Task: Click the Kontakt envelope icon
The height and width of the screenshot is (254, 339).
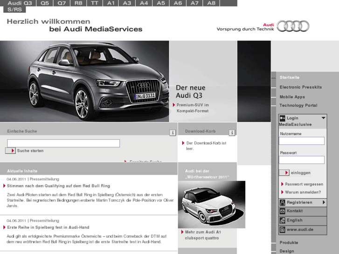Action: tap(283, 211)
